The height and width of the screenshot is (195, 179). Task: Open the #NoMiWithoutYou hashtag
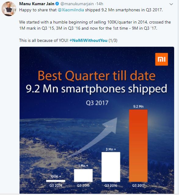coord(89,40)
